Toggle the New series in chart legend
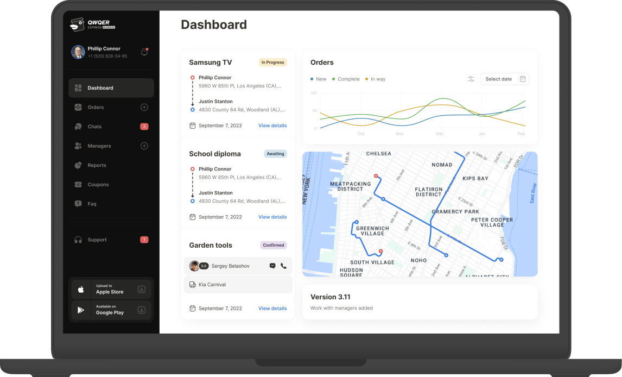Viewport: 622px width, 377px height. coord(319,79)
